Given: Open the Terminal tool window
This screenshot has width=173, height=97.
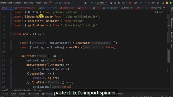Looking at the screenshot, I should pyautogui.click(x=48, y=94).
